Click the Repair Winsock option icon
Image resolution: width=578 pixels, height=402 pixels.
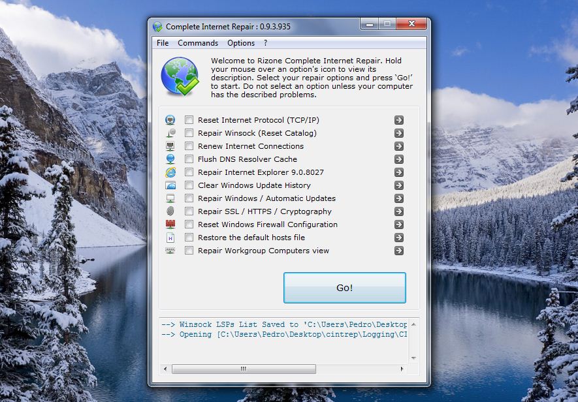[170, 133]
